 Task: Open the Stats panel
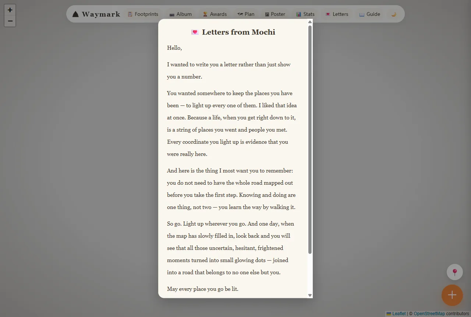305,14
